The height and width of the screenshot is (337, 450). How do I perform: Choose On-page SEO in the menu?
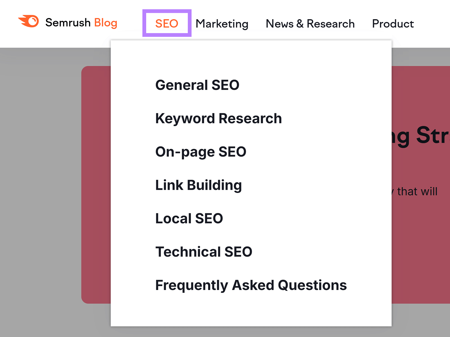[201, 151]
